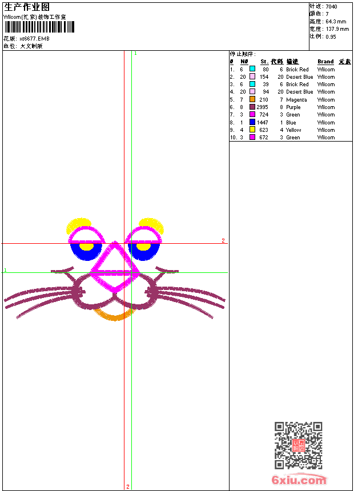Click the left blue eye in the design

coord(86,251)
